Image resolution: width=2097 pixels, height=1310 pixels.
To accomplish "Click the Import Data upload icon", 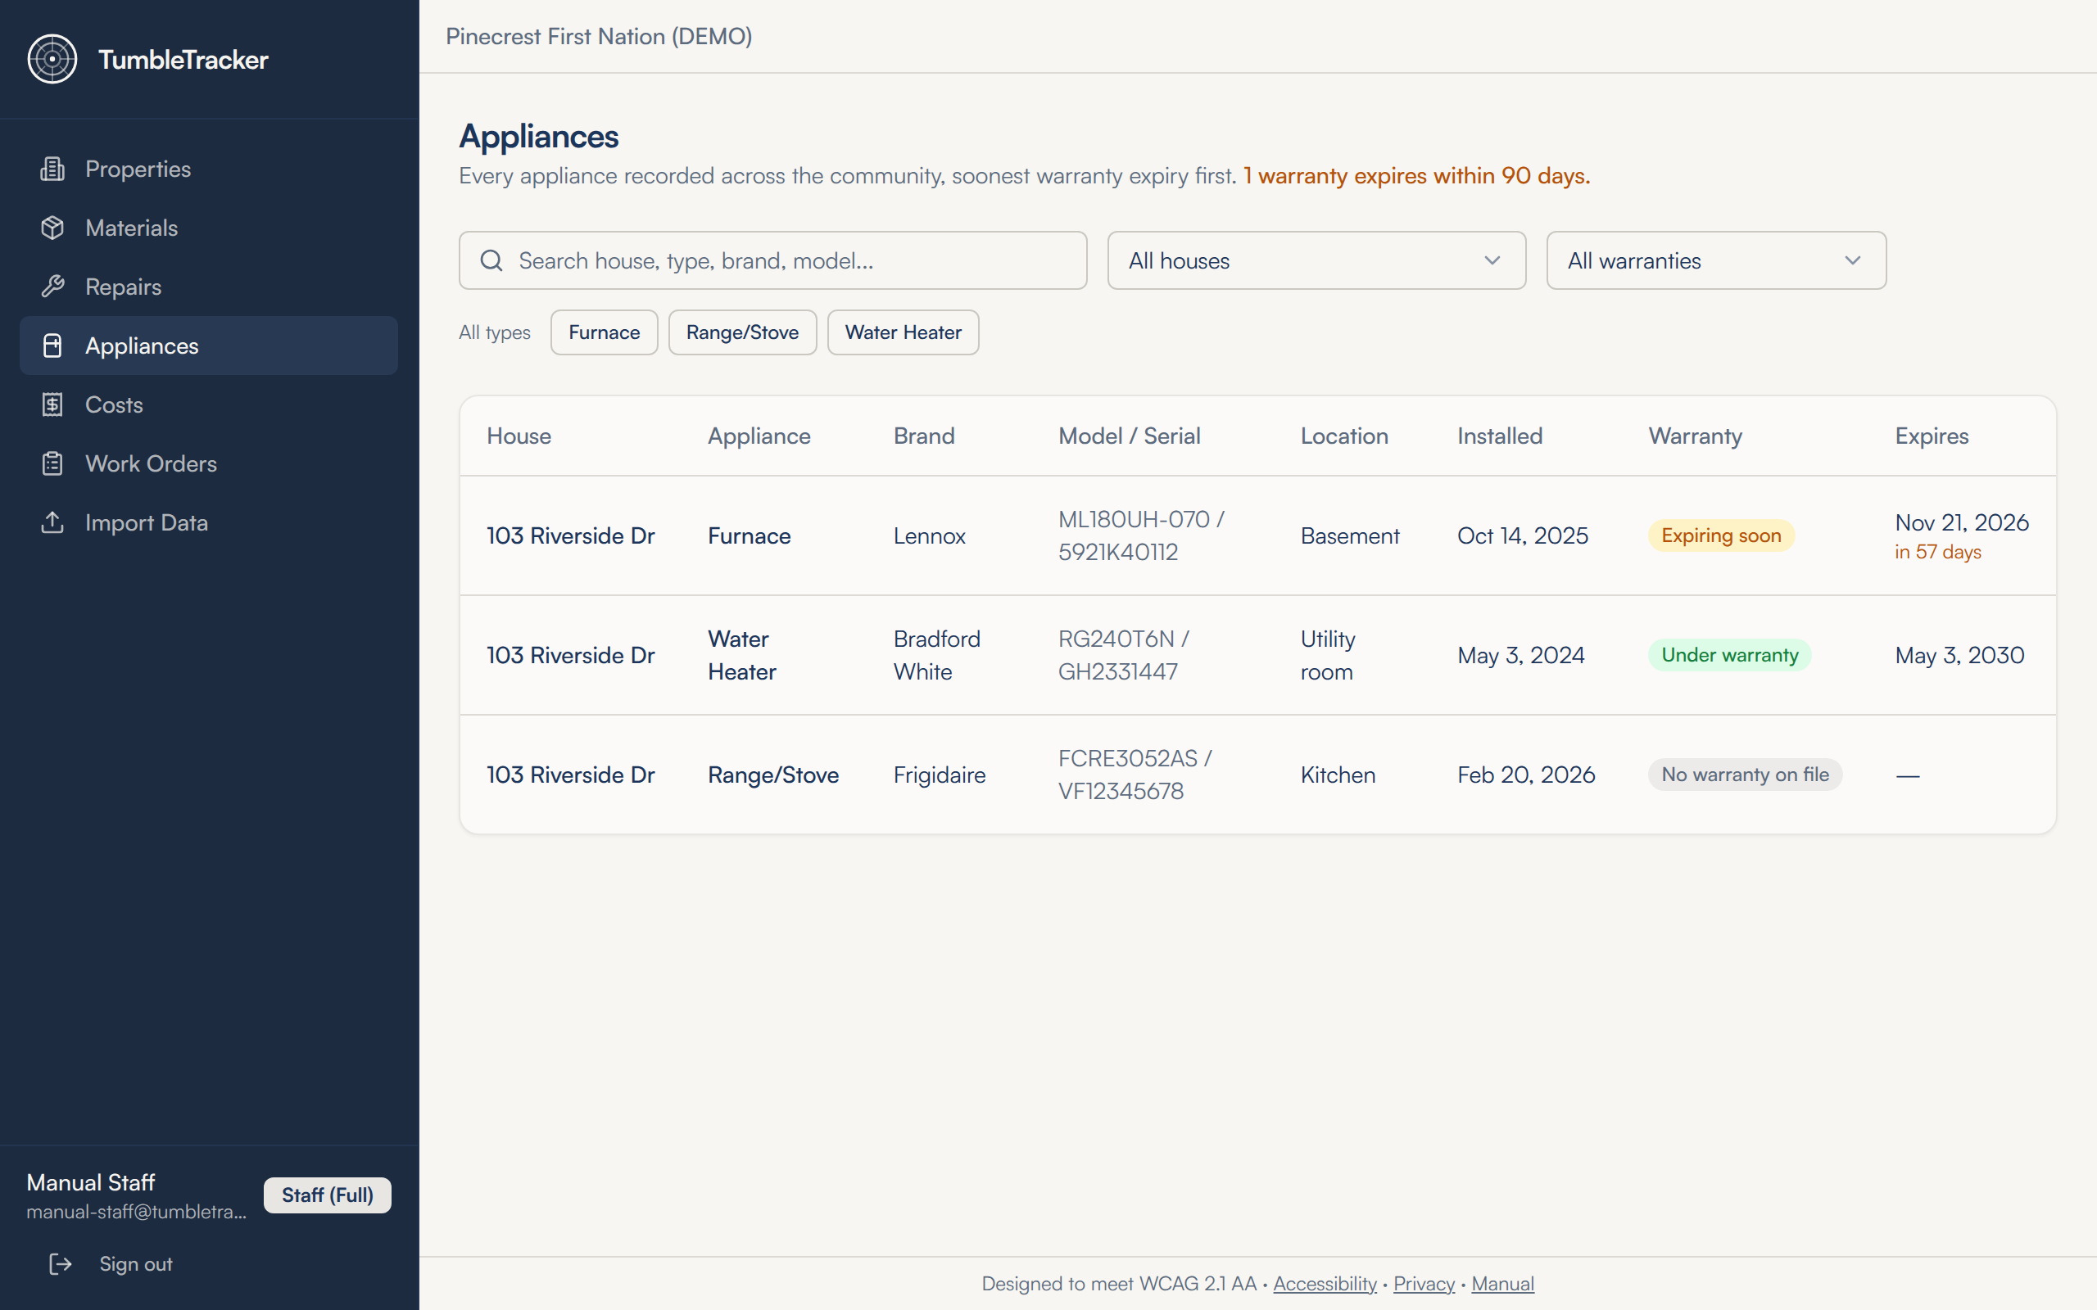I will 52,522.
